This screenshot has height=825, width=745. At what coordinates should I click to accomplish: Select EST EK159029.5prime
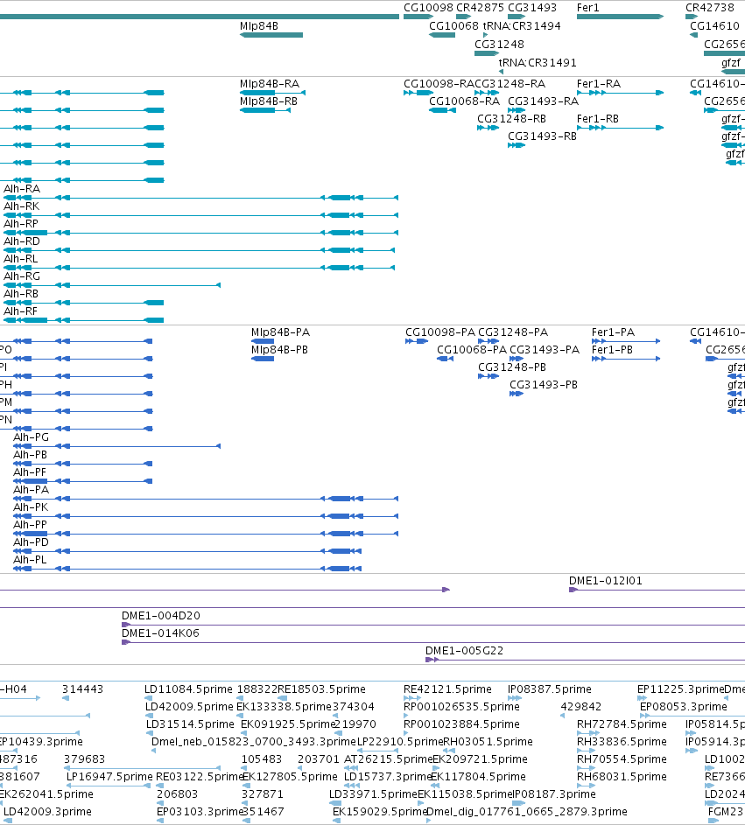pos(379,812)
